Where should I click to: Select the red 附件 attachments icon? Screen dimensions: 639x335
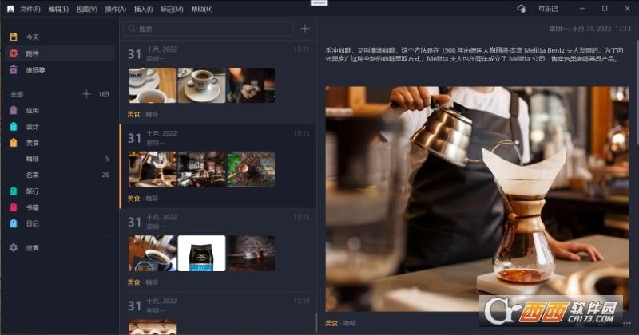[x=14, y=53]
